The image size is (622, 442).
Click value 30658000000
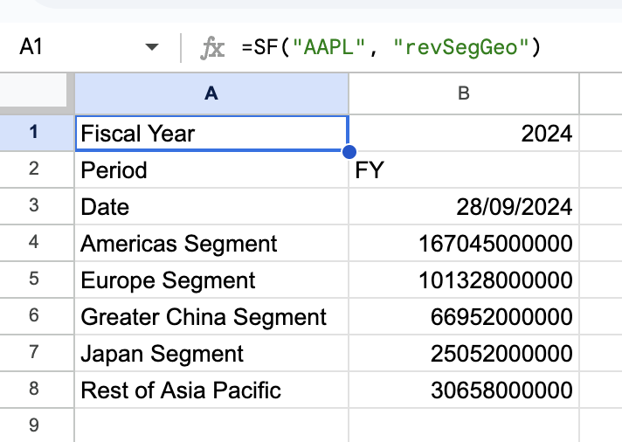(464, 390)
